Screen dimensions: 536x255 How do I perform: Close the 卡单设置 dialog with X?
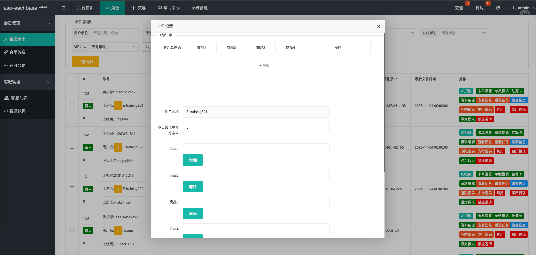(378, 26)
